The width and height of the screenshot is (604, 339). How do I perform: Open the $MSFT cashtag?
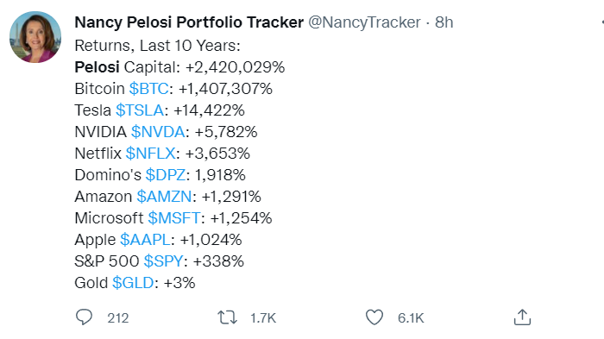click(x=174, y=218)
